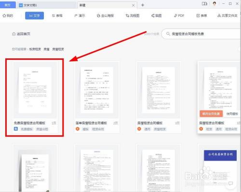Viewport: 241px width, 192px height.
Task: Open third template 房屋租赁合同模板 thumbnail
Action: [x=159, y=90]
